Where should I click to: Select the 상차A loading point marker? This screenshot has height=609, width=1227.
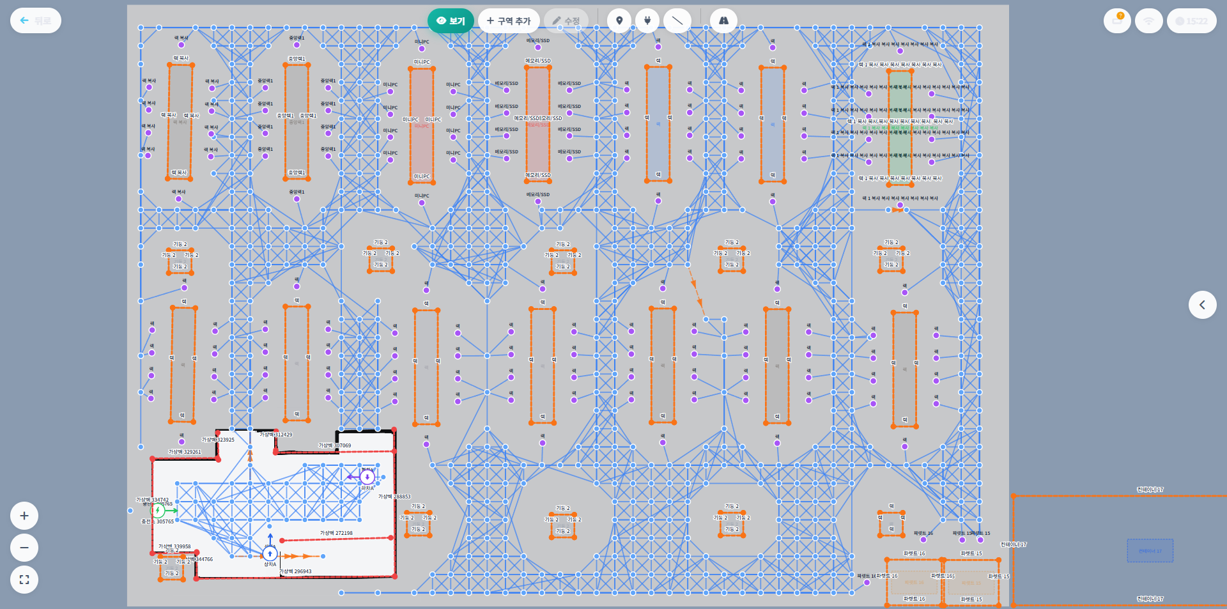(x=270, y=553)
